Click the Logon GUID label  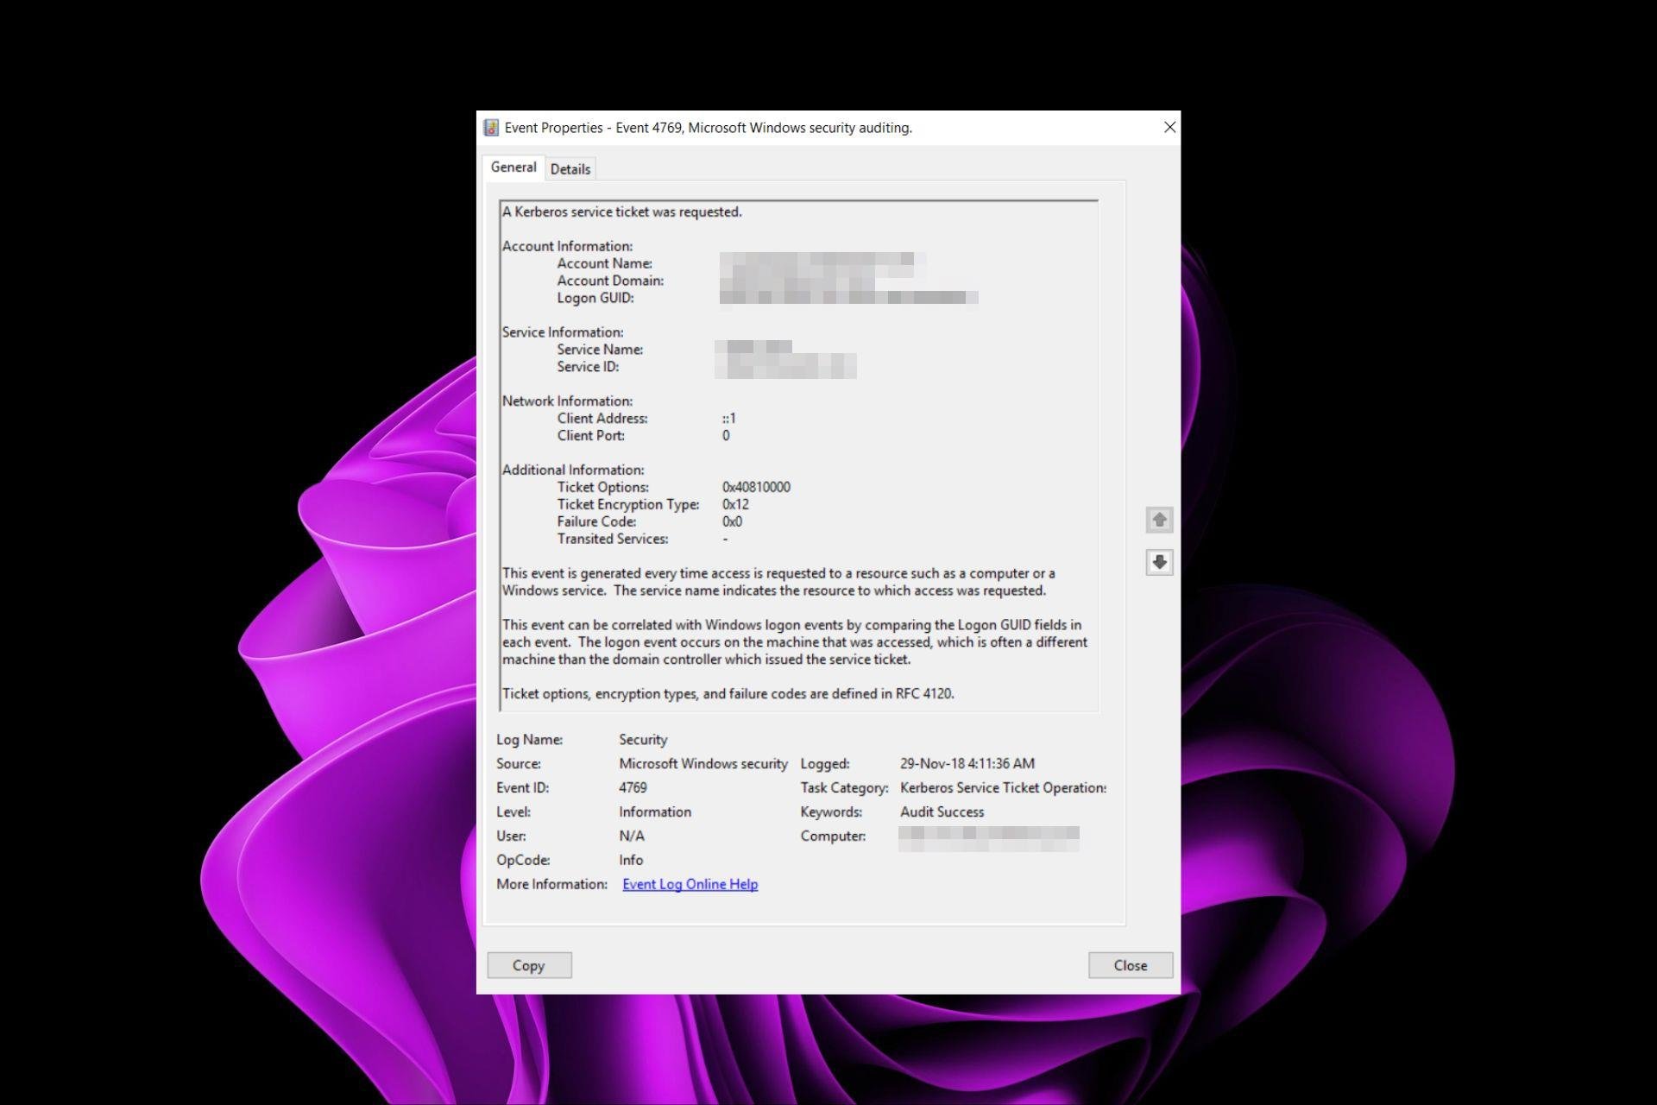(x=595, y=298)
